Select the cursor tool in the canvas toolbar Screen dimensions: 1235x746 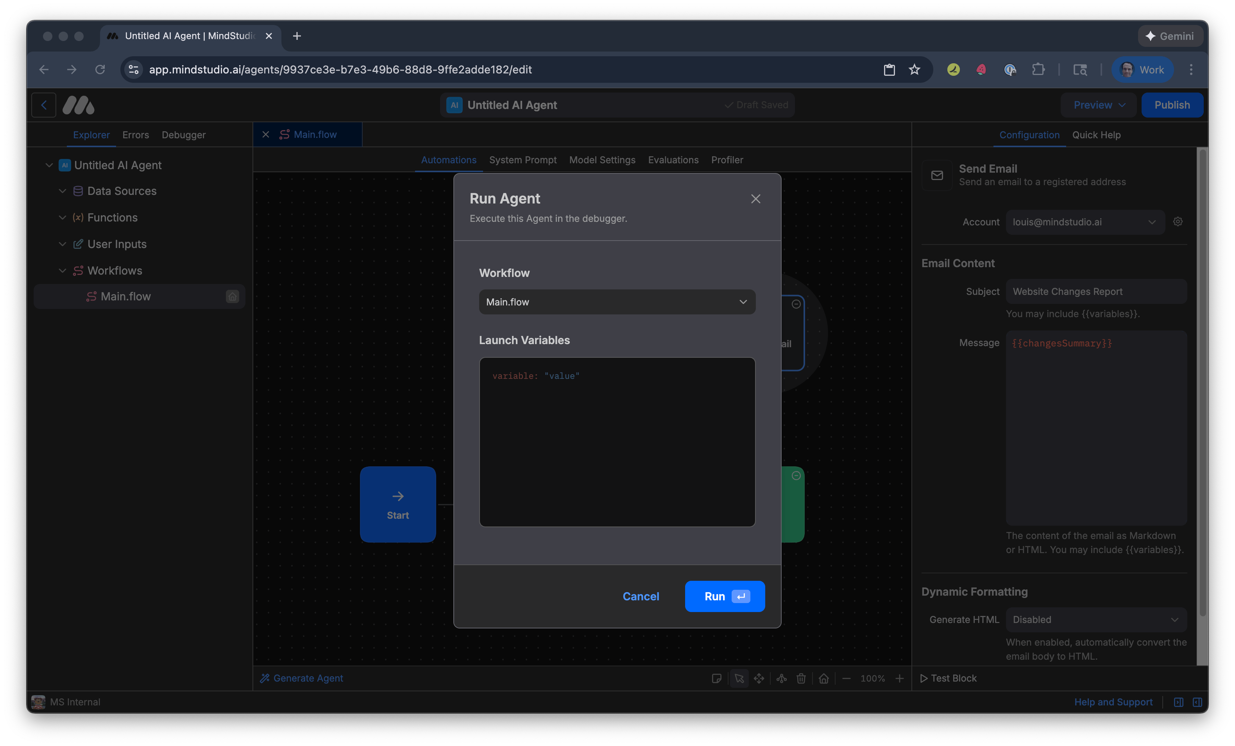739,678
